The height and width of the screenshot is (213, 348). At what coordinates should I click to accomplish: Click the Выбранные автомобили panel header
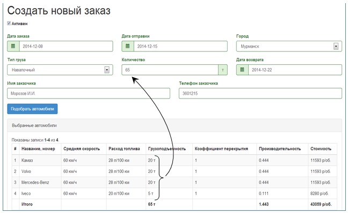pos(175,125)
